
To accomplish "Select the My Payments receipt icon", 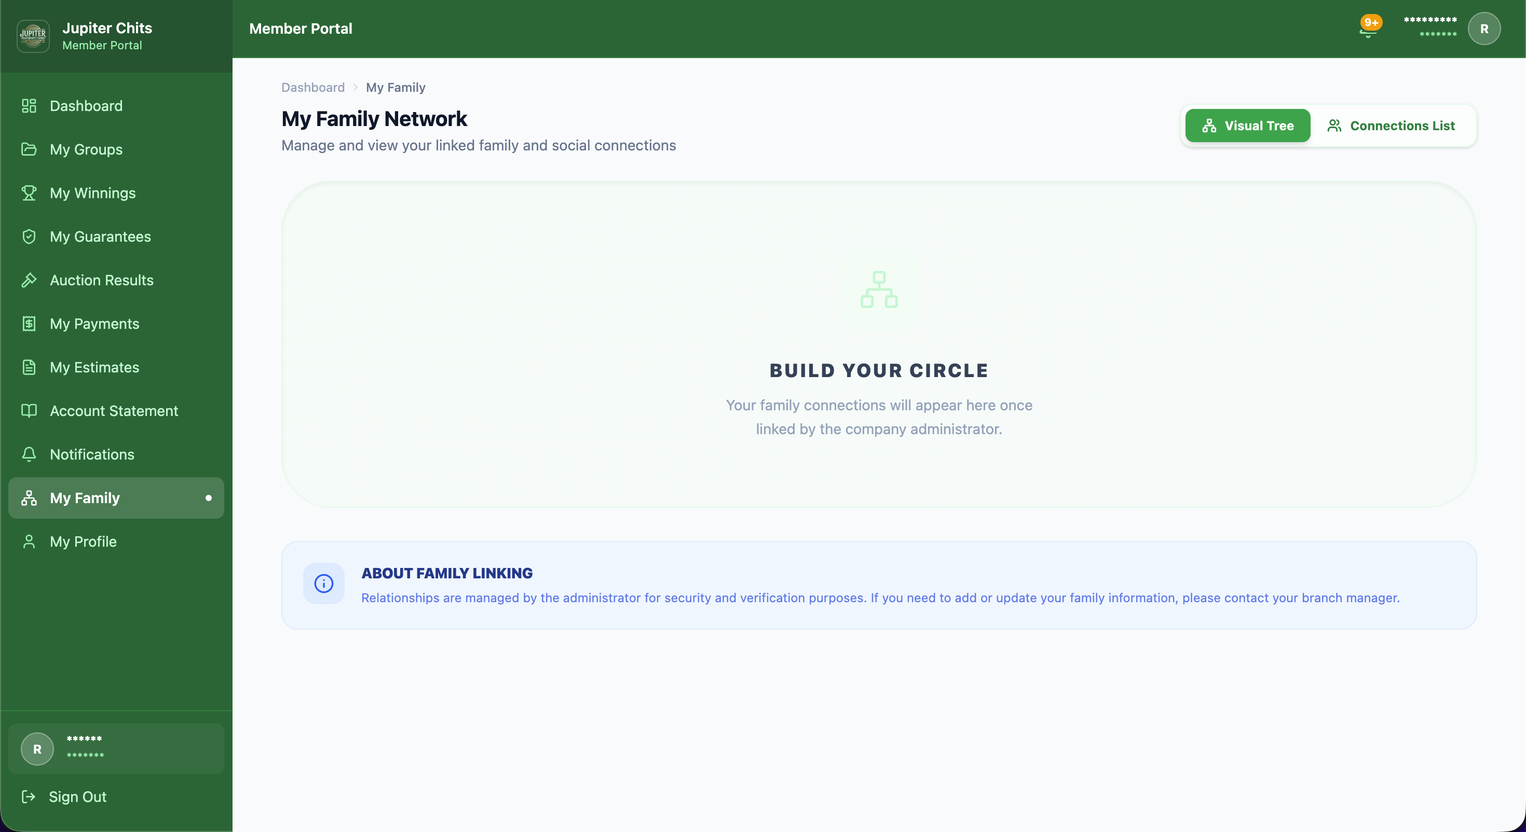I will pos(30,323).
